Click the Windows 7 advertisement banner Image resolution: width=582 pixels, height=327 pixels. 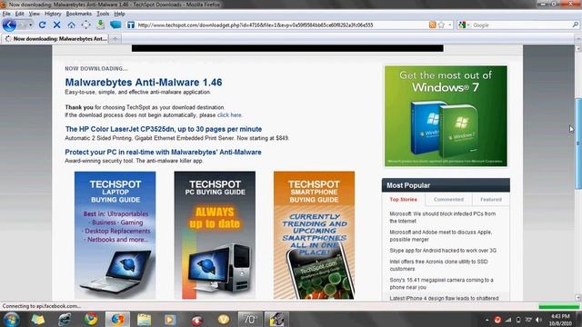(x=446, y=116)
